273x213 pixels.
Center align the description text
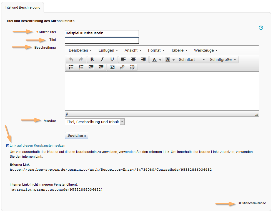tap(133, 60)
